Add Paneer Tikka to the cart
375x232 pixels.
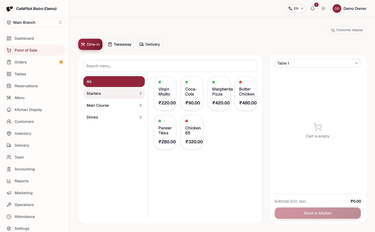click(165, 132)
